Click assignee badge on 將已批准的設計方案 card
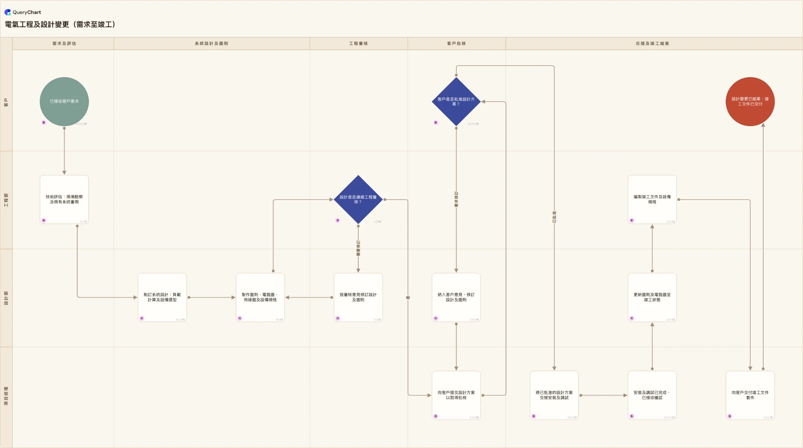The image size is (803, 448). coord(534,416)
